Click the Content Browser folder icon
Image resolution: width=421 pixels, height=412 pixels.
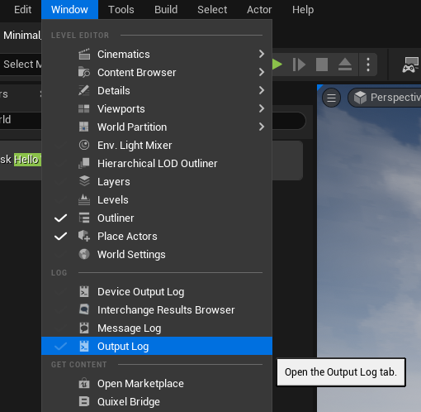coord(84,72)
